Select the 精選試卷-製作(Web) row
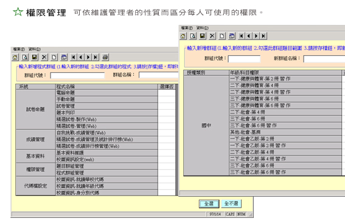Image resolution: width=345 pixels, height=224 pixels. click(106, 120)
